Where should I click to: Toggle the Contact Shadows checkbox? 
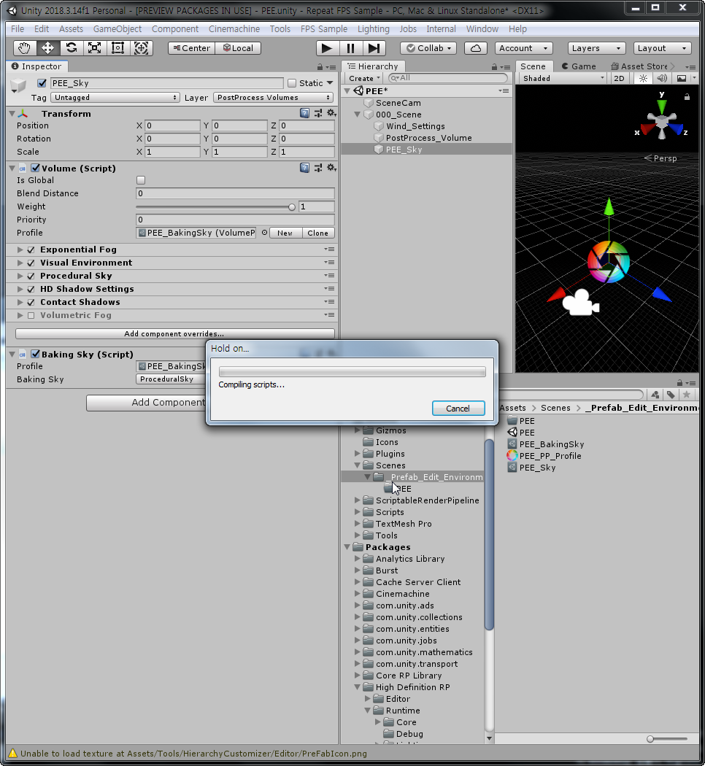[x=31, y=303]
